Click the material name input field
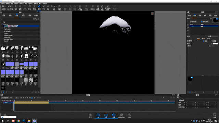This screenshot has height=123, width=219. pos(201,18)
